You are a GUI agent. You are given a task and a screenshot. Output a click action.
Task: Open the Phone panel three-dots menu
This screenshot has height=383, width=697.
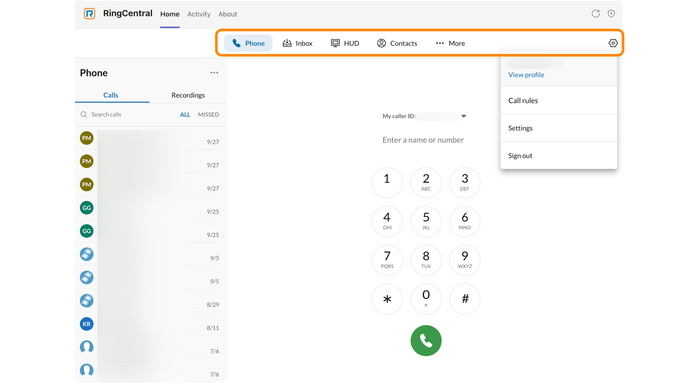[x=214, y=73]
